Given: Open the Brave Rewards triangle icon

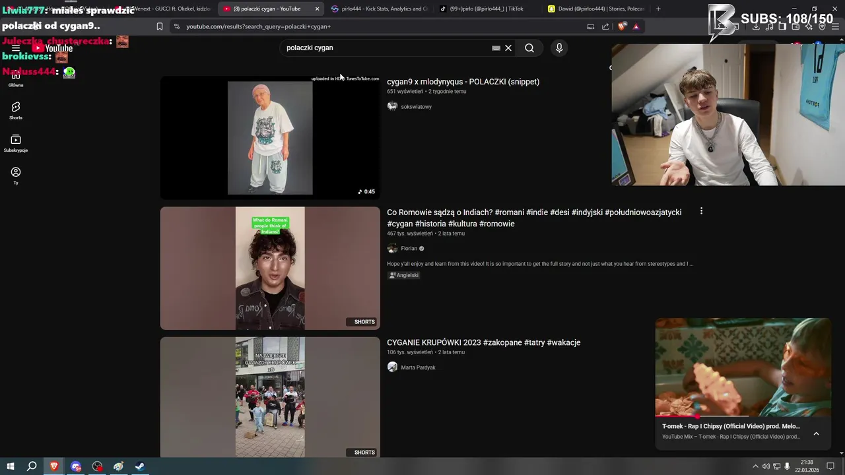Looking at the screenshot, I should pos(636,26).
